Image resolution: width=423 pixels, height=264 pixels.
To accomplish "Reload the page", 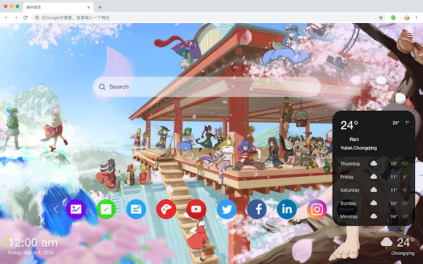I will pos(25,18).
